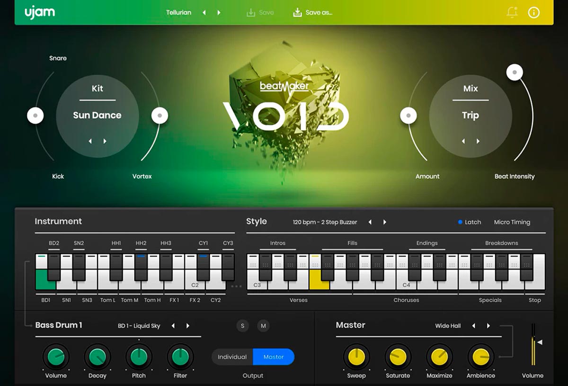Select next Kit after Sun Dance
This screenshot has height=386, width=568.
pyautogui.click(x=105, y=141)
